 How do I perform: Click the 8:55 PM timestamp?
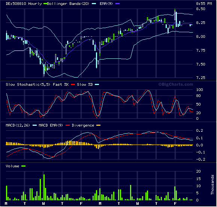click(204, 4)
